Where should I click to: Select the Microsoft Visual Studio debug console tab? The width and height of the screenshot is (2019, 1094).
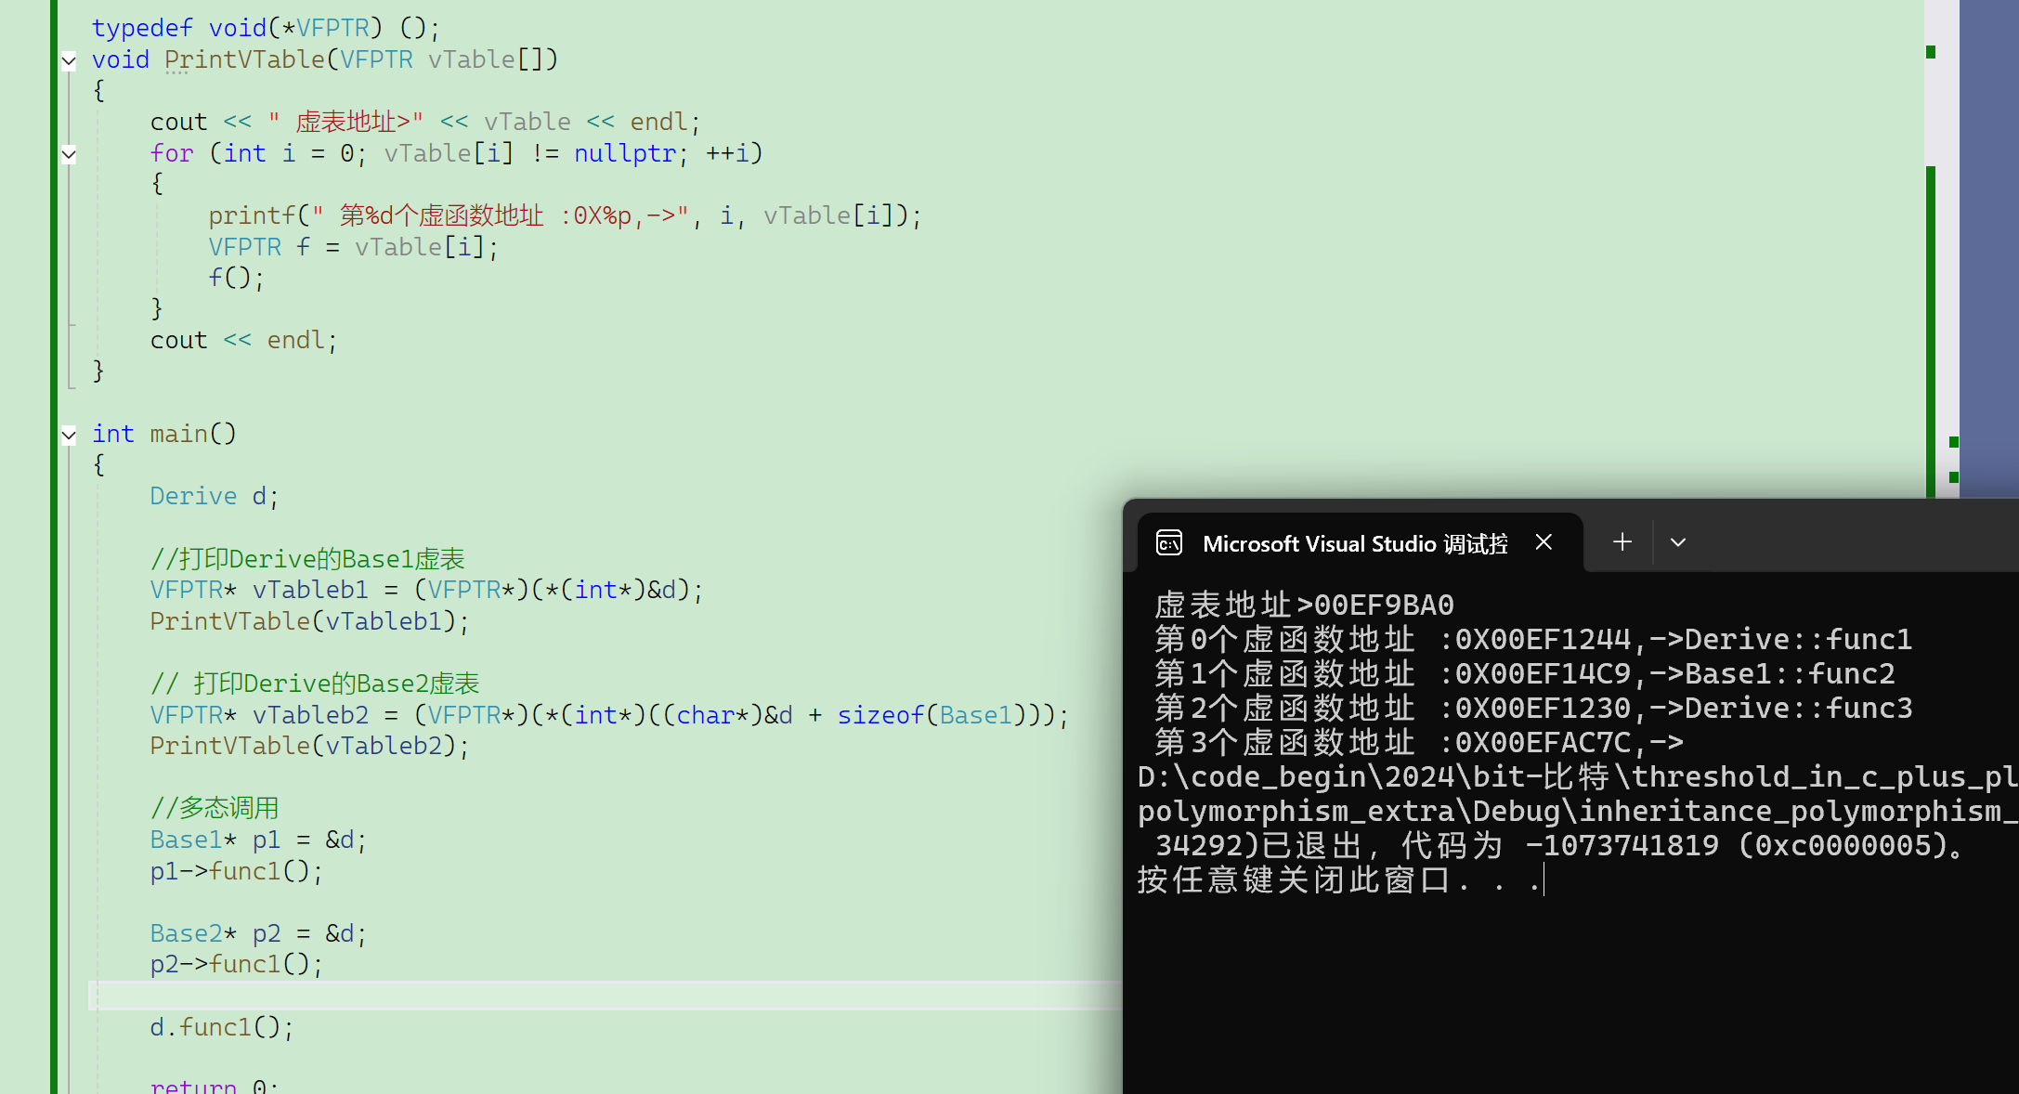pyautogui.click(x=1354, y=543)
